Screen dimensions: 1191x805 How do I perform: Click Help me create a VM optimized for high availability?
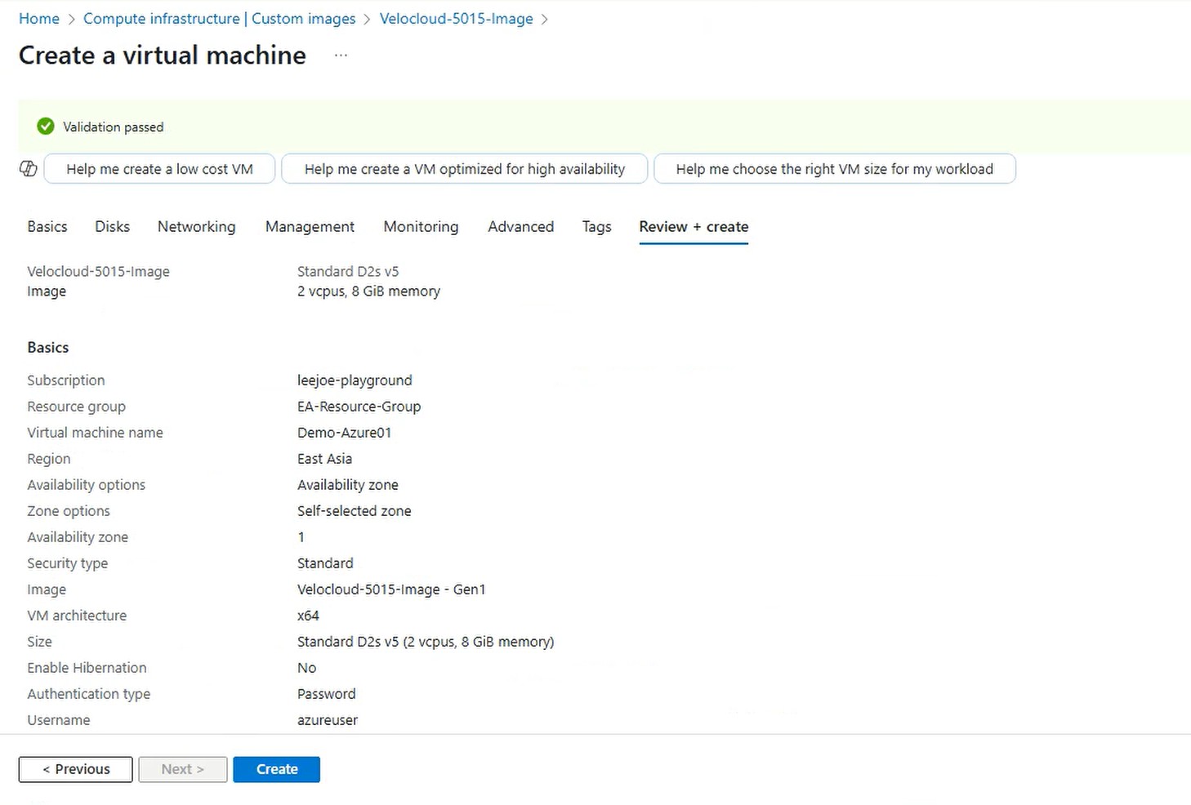coord(465,169)
